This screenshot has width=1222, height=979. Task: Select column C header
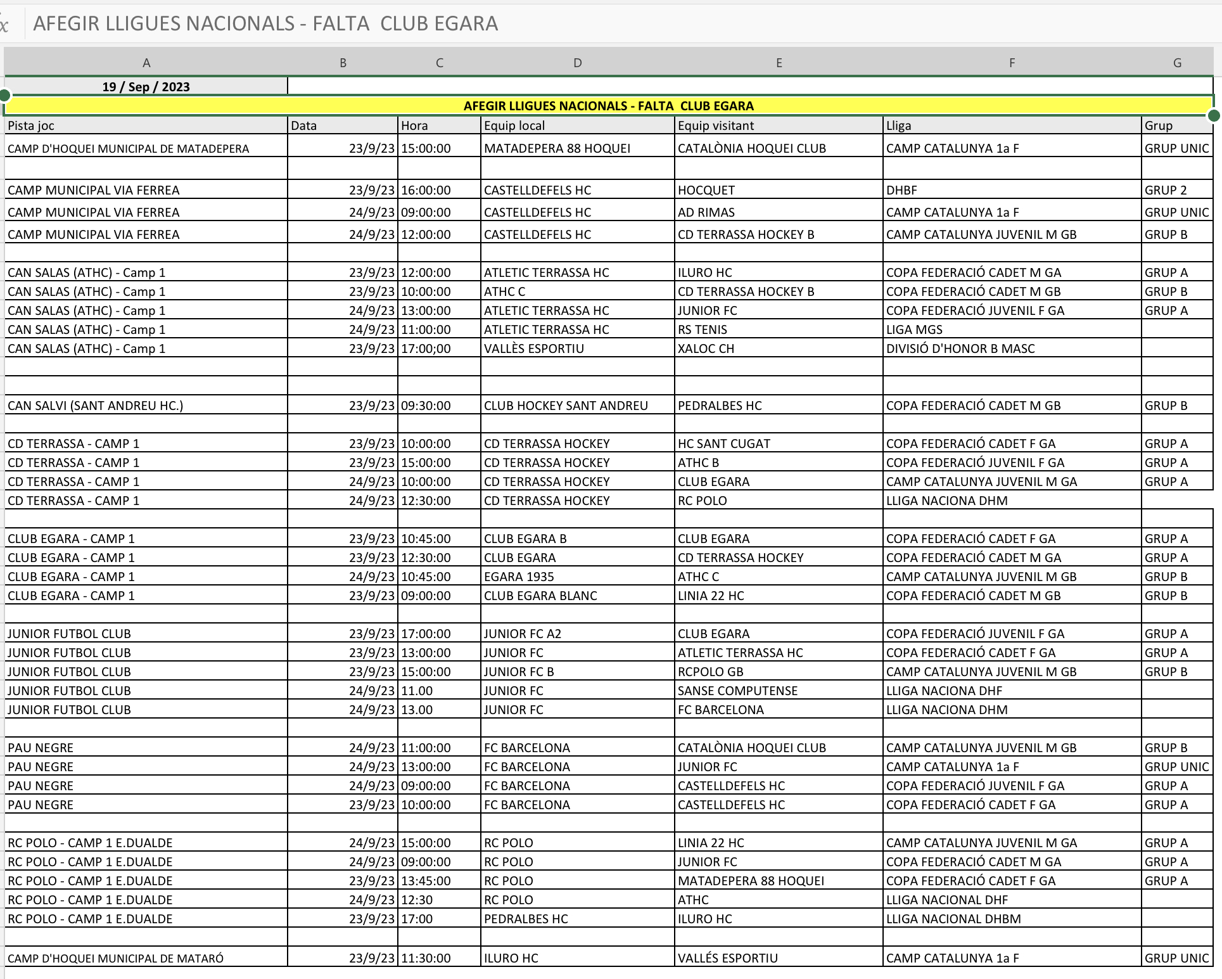440,63
